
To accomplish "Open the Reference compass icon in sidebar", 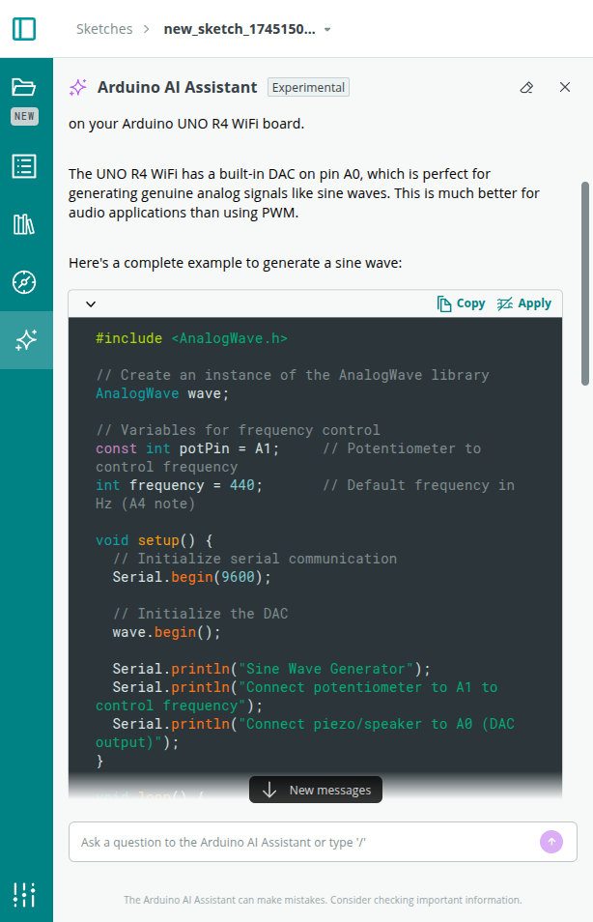I will 24,282.
